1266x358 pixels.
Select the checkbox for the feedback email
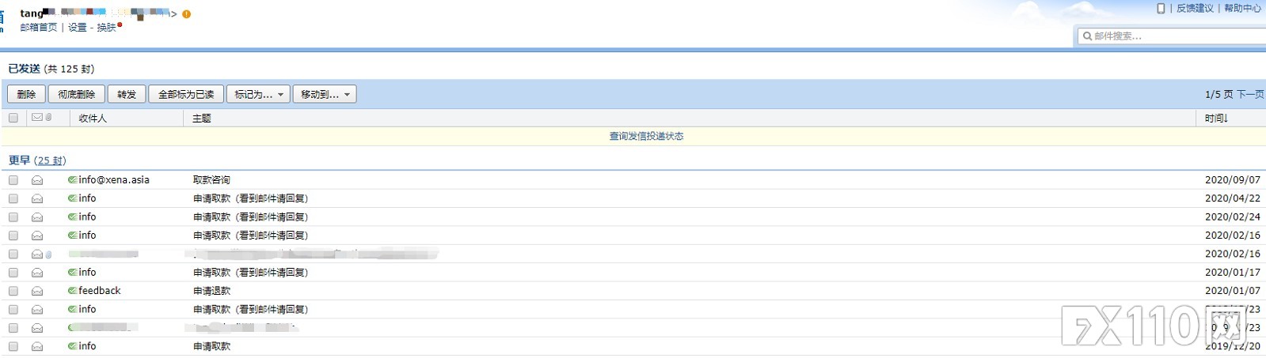tap(13, 291)
